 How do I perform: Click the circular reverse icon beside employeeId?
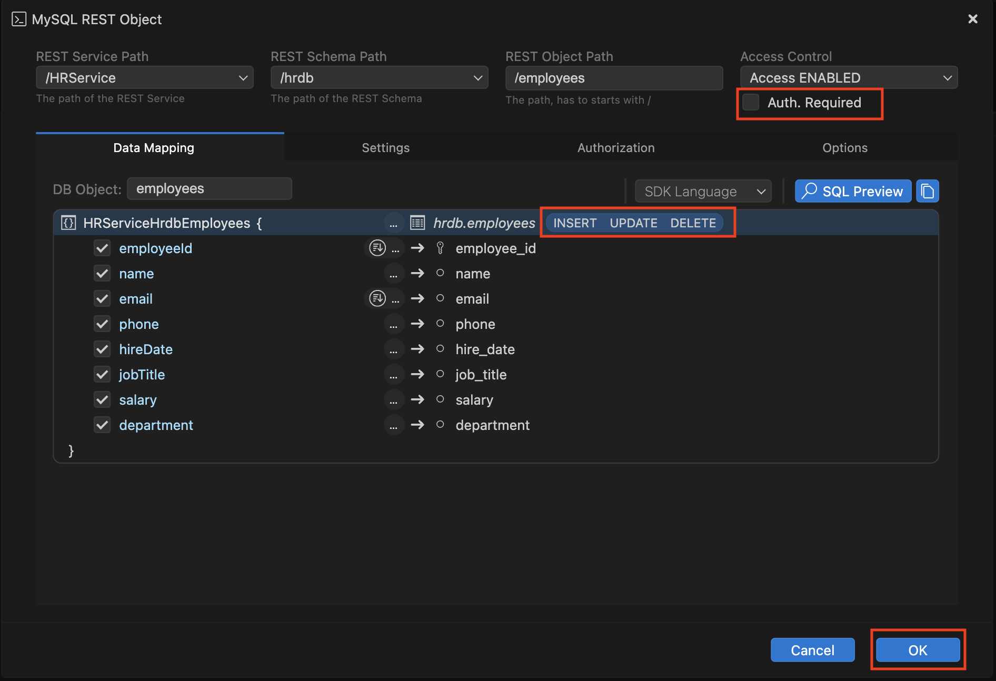pyautogui.click(x=377, y=247)
